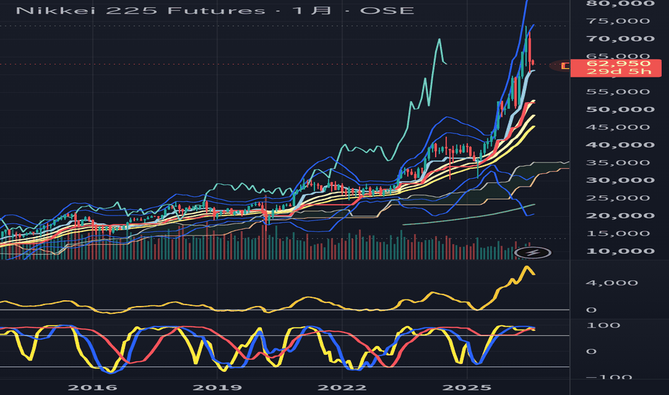Select the 2022 label on the time axis

click(342, 387)
